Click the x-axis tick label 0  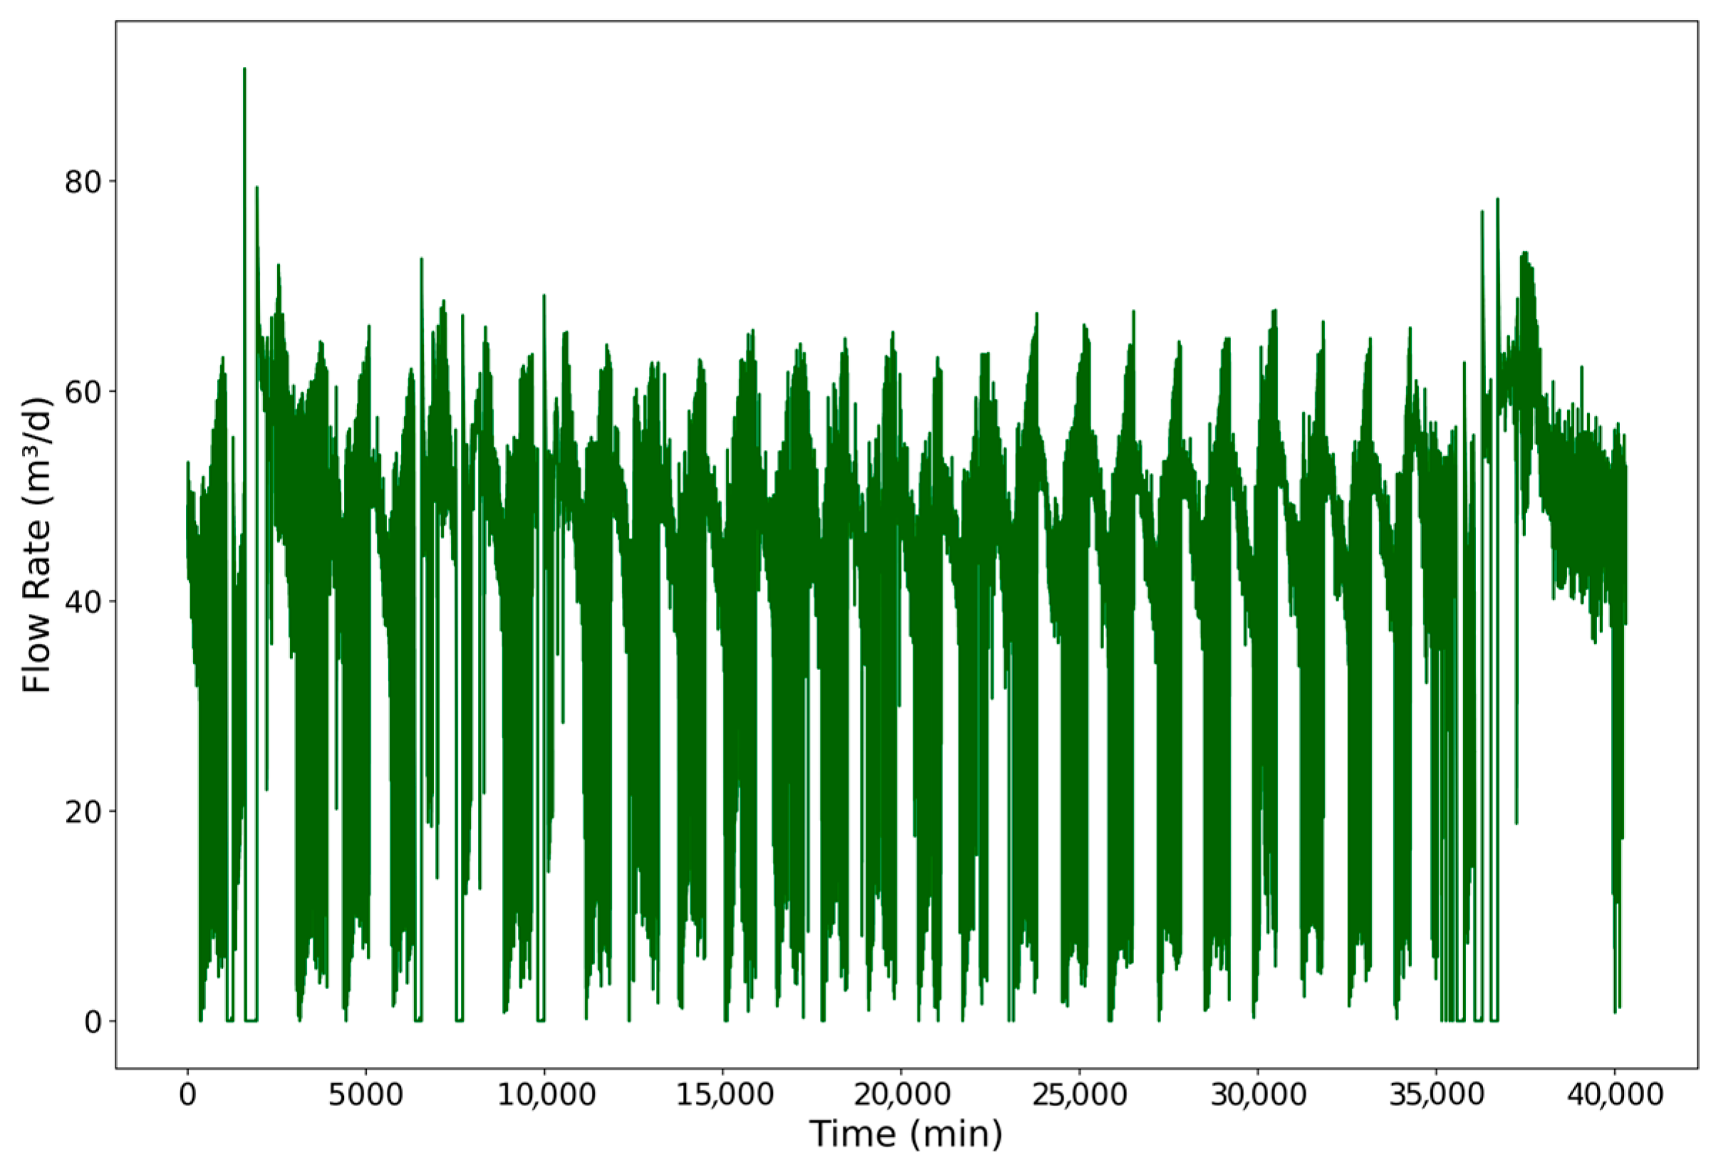tap(187, 1095)
